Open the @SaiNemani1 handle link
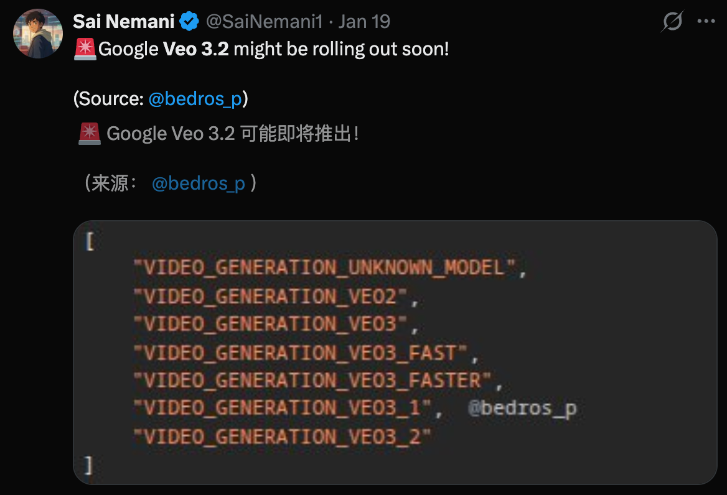 coord(265,22)
